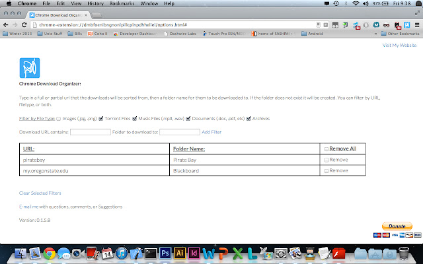Open System Preferences from the dock
Screen dimensions: 423x264
tap(281, 253)
